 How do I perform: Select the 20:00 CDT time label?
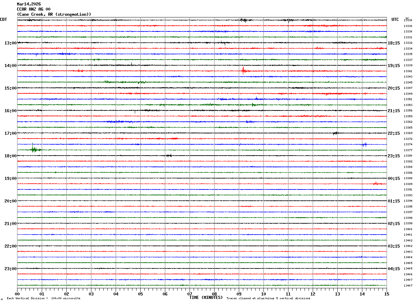click(11, 201)
